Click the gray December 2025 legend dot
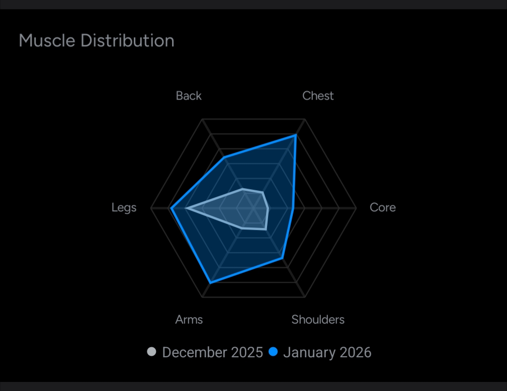507x391 pixels. [x=151, y=352]
